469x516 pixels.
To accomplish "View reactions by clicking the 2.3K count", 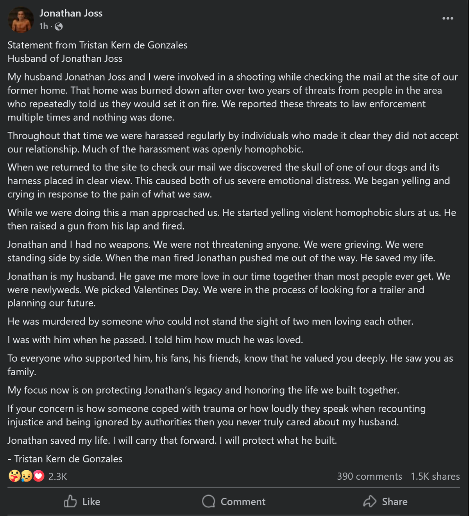I will click(57, 476).
